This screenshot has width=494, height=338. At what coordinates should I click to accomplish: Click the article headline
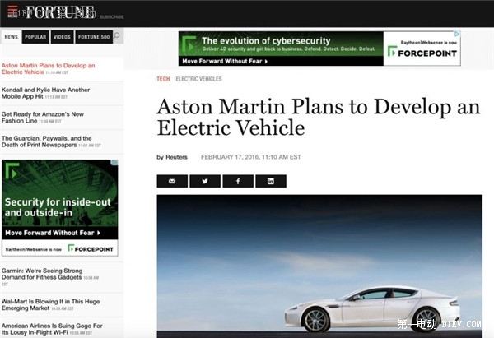[x=318, y=117]
